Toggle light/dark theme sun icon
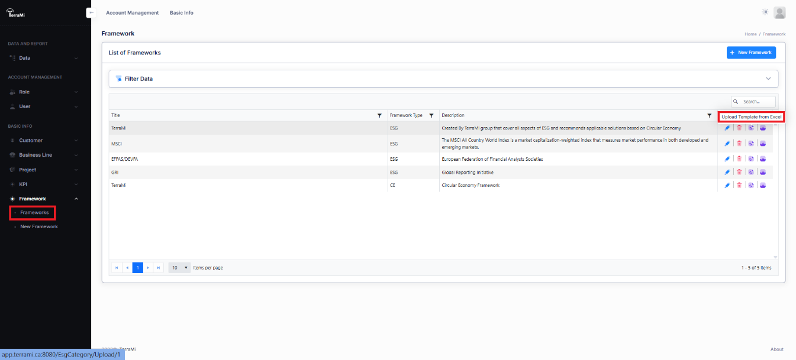The width and height of the screenshot is (796, 360). pyautogui.click(x=765, y=12)
